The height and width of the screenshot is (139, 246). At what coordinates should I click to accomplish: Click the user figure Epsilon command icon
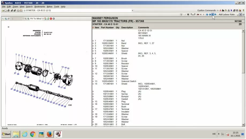pos(240,10)
